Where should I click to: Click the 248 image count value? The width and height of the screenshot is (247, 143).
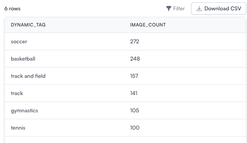[135, 59]
